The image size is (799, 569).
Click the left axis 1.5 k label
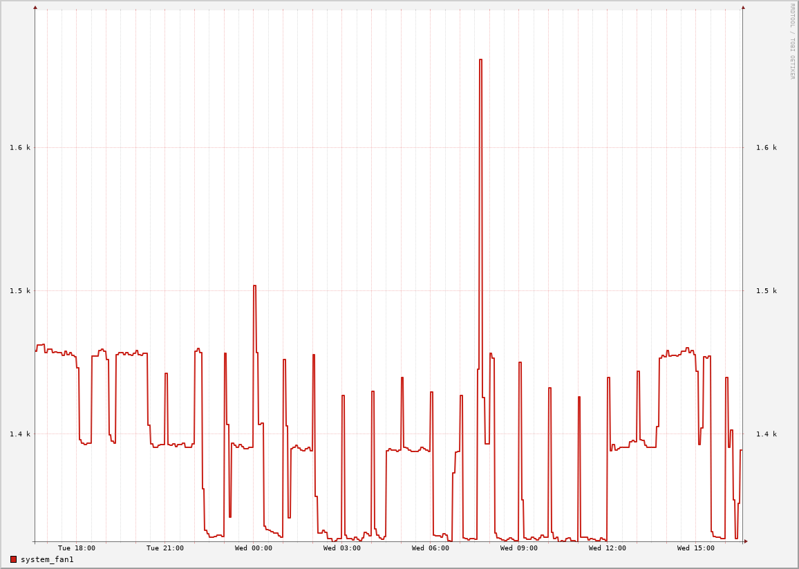20,291
